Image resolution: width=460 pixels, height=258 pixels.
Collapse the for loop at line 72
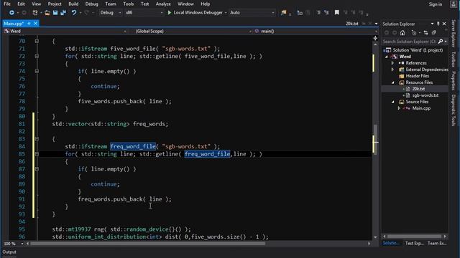37,56
